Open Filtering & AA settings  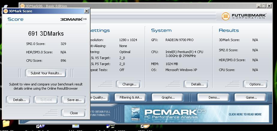pos(130,97)
